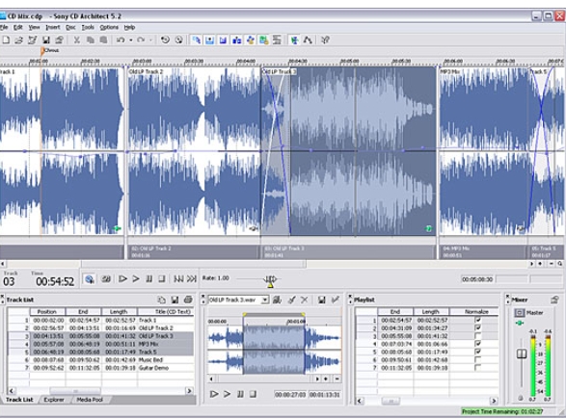The image size is (566, 419).
Task: Switch to the Media Pool tab
Action: 90,400
